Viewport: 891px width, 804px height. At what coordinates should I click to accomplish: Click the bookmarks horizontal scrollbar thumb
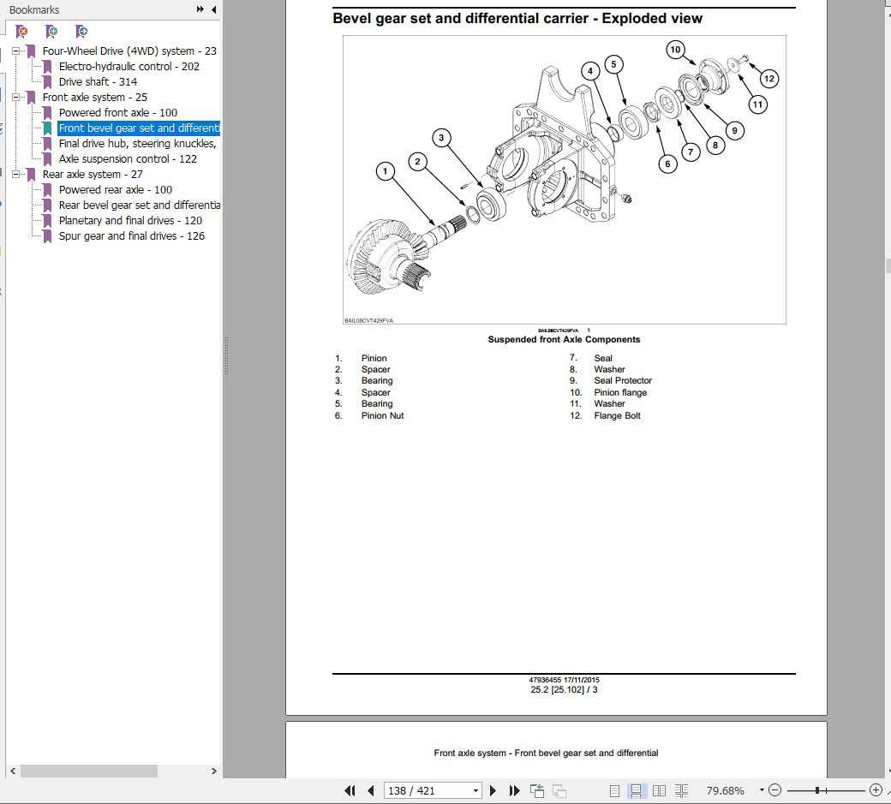pos(88,771)
